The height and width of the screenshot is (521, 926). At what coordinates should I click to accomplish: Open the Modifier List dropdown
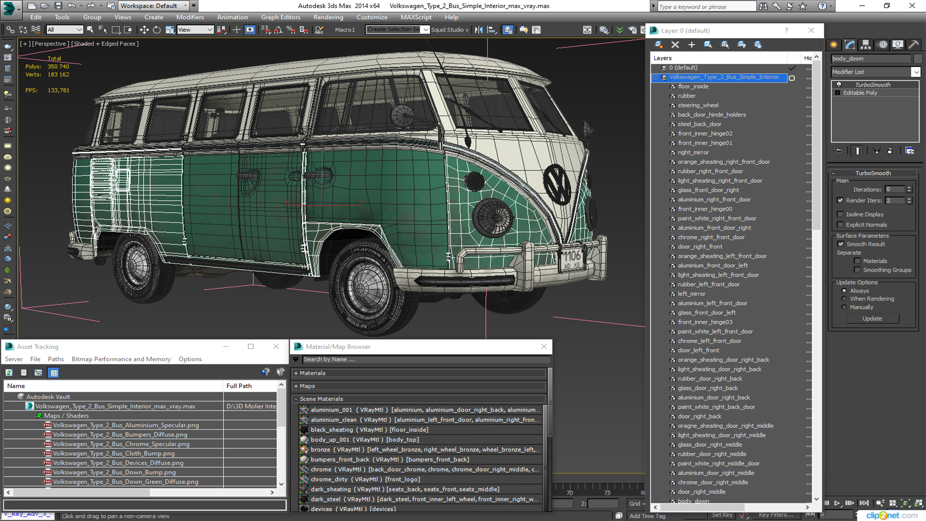[915, 72]
